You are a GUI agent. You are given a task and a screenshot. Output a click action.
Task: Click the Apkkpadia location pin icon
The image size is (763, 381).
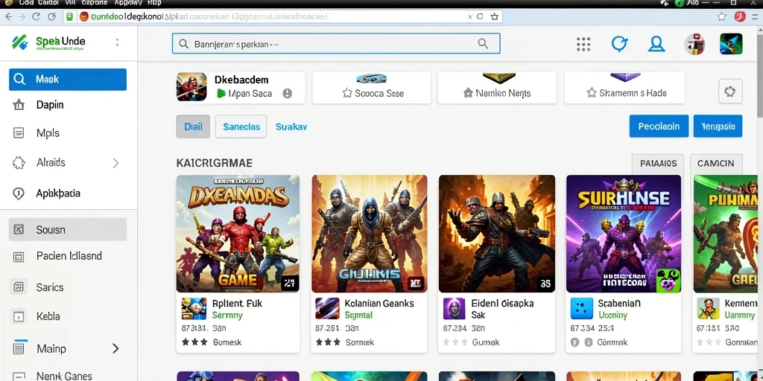click(x=19, y=193)
